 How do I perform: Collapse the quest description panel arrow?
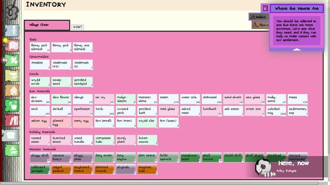pos(296,49)
